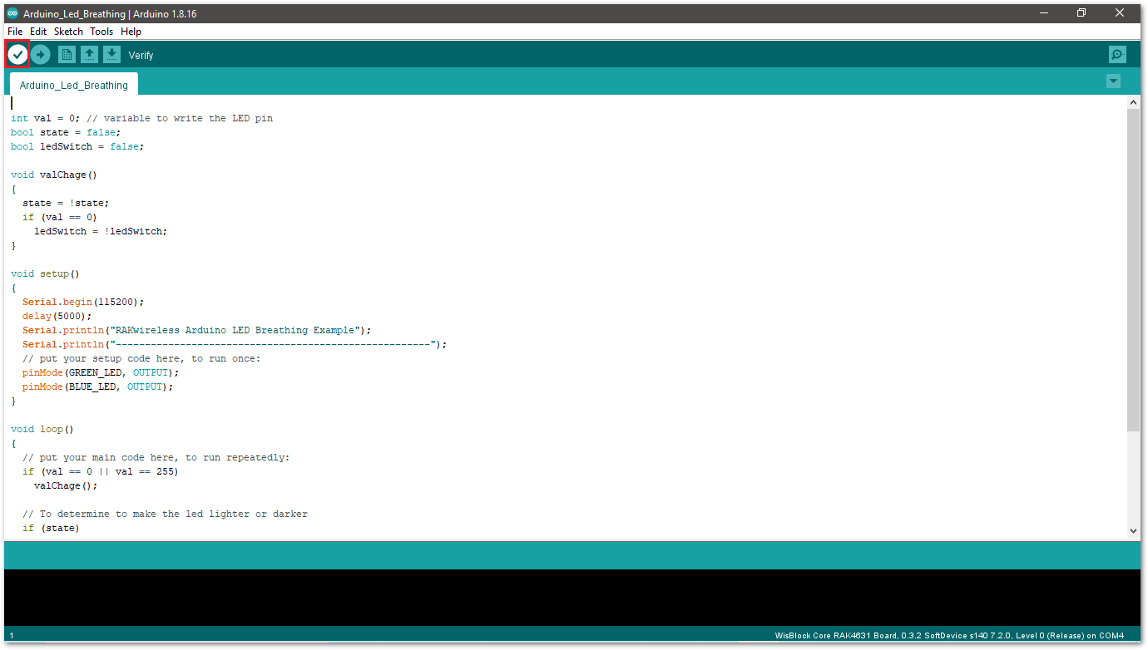Open the tab options dropdown arrow
The width and height of the screenshot is (1148, 650).
tap(1113, 81)
